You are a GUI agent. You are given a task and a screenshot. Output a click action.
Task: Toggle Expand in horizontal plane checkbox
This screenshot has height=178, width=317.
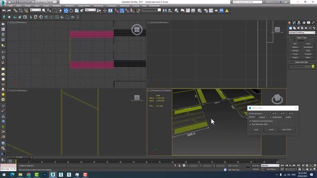click(250, 121)
